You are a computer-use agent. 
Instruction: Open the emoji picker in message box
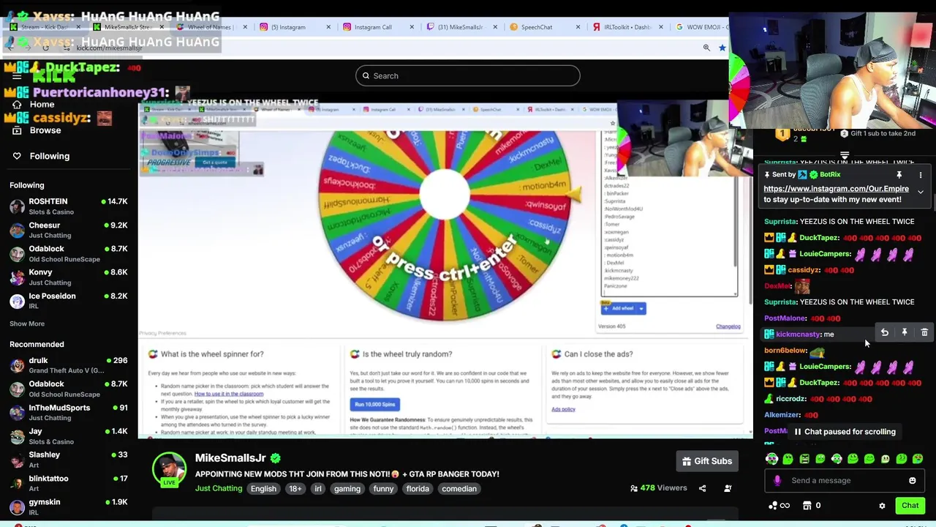(x=912, y=481)
